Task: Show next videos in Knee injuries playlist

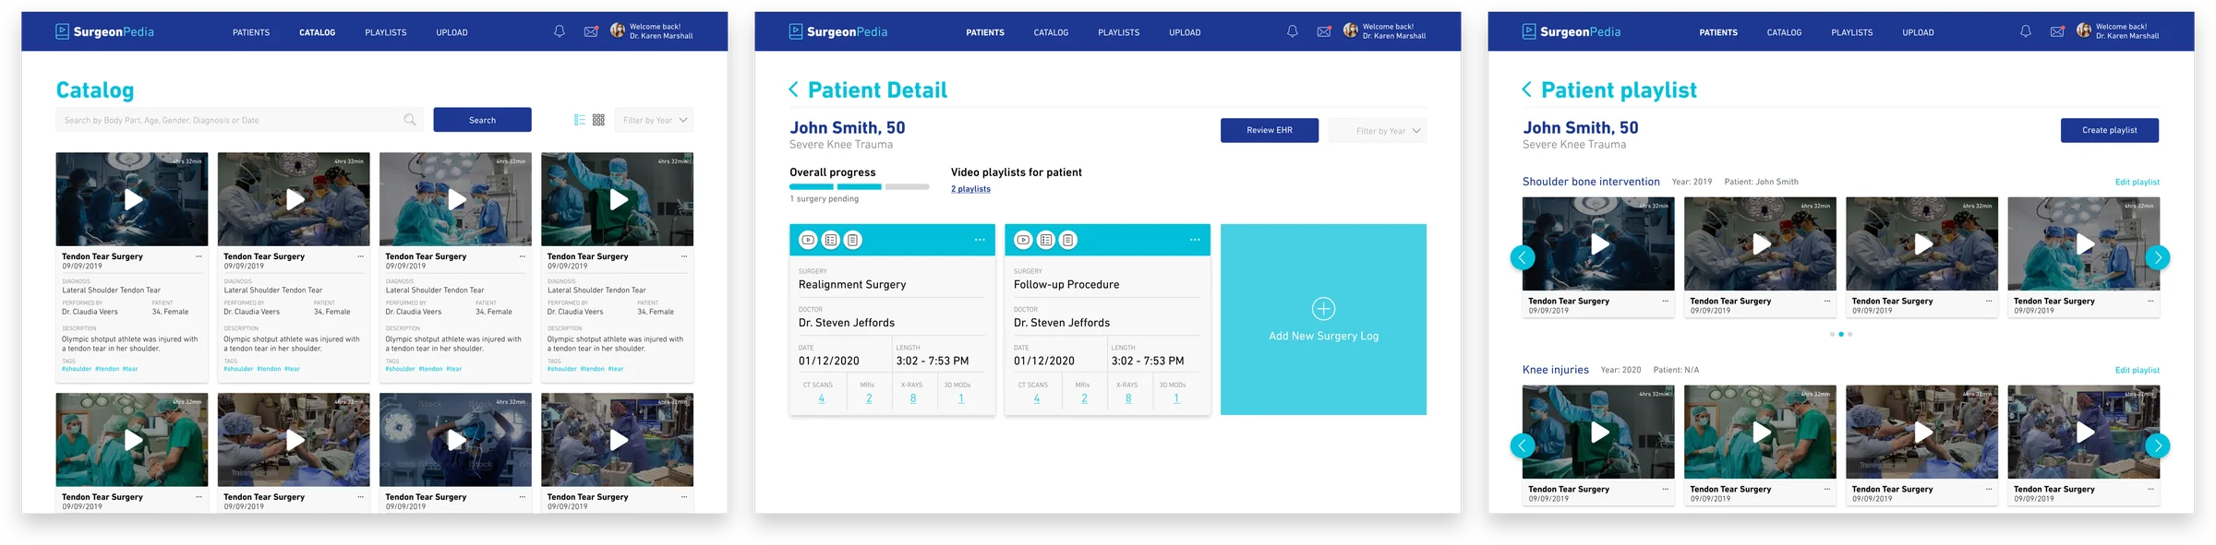Action: [2158, 445]
